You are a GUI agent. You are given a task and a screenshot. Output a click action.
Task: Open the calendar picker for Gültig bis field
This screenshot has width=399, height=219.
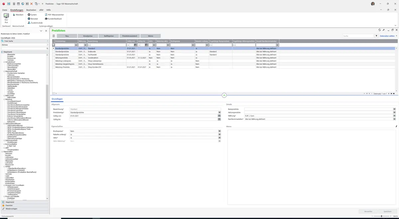tap(219, 119)
